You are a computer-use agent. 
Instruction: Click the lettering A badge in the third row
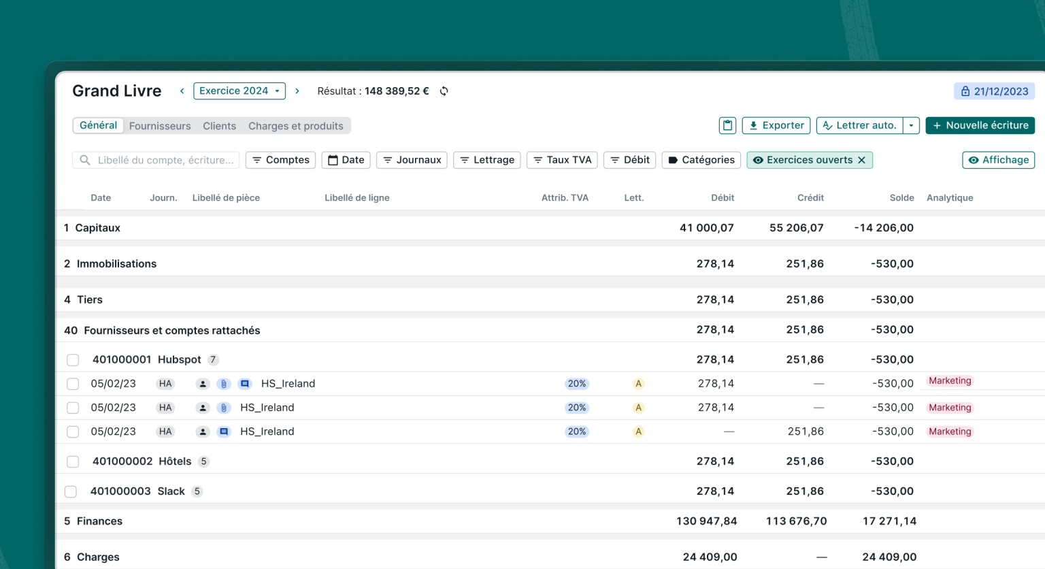[638, 432]
